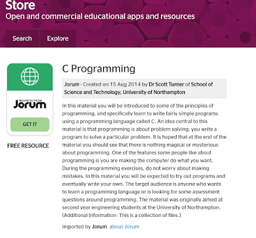Click 'Imported by Jorum' text
Image resolution: width=256 pixels, height=238 pixels.
pyautogui.click(x=84, y=226)
